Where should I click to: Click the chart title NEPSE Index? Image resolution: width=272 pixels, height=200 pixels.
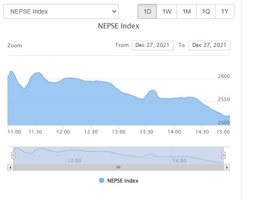118,26
